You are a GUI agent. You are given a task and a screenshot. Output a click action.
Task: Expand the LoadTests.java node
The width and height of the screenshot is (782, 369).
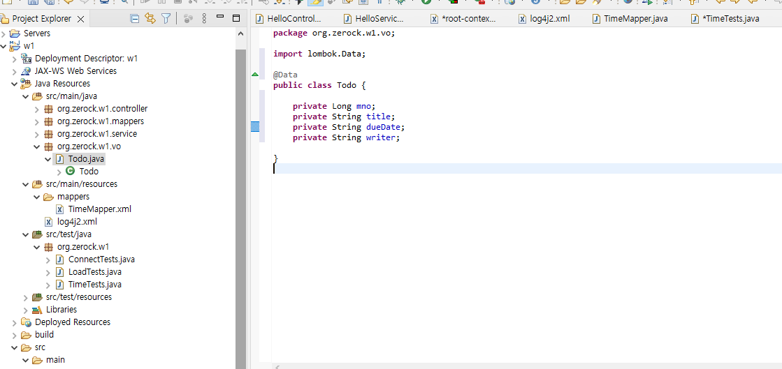[x=48, y=272]
